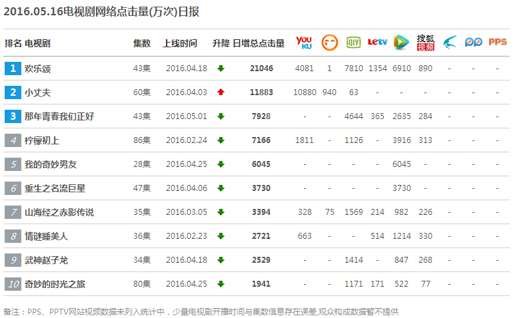Click the down arrow for 情谜睡美人
Screen dimensions: 517x318
click(x=221, y=236)
